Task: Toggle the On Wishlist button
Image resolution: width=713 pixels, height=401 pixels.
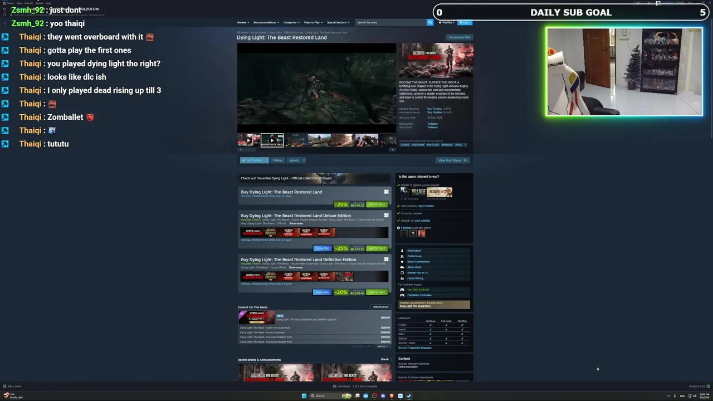Action: pyautogui.click(x=252, y=160)
